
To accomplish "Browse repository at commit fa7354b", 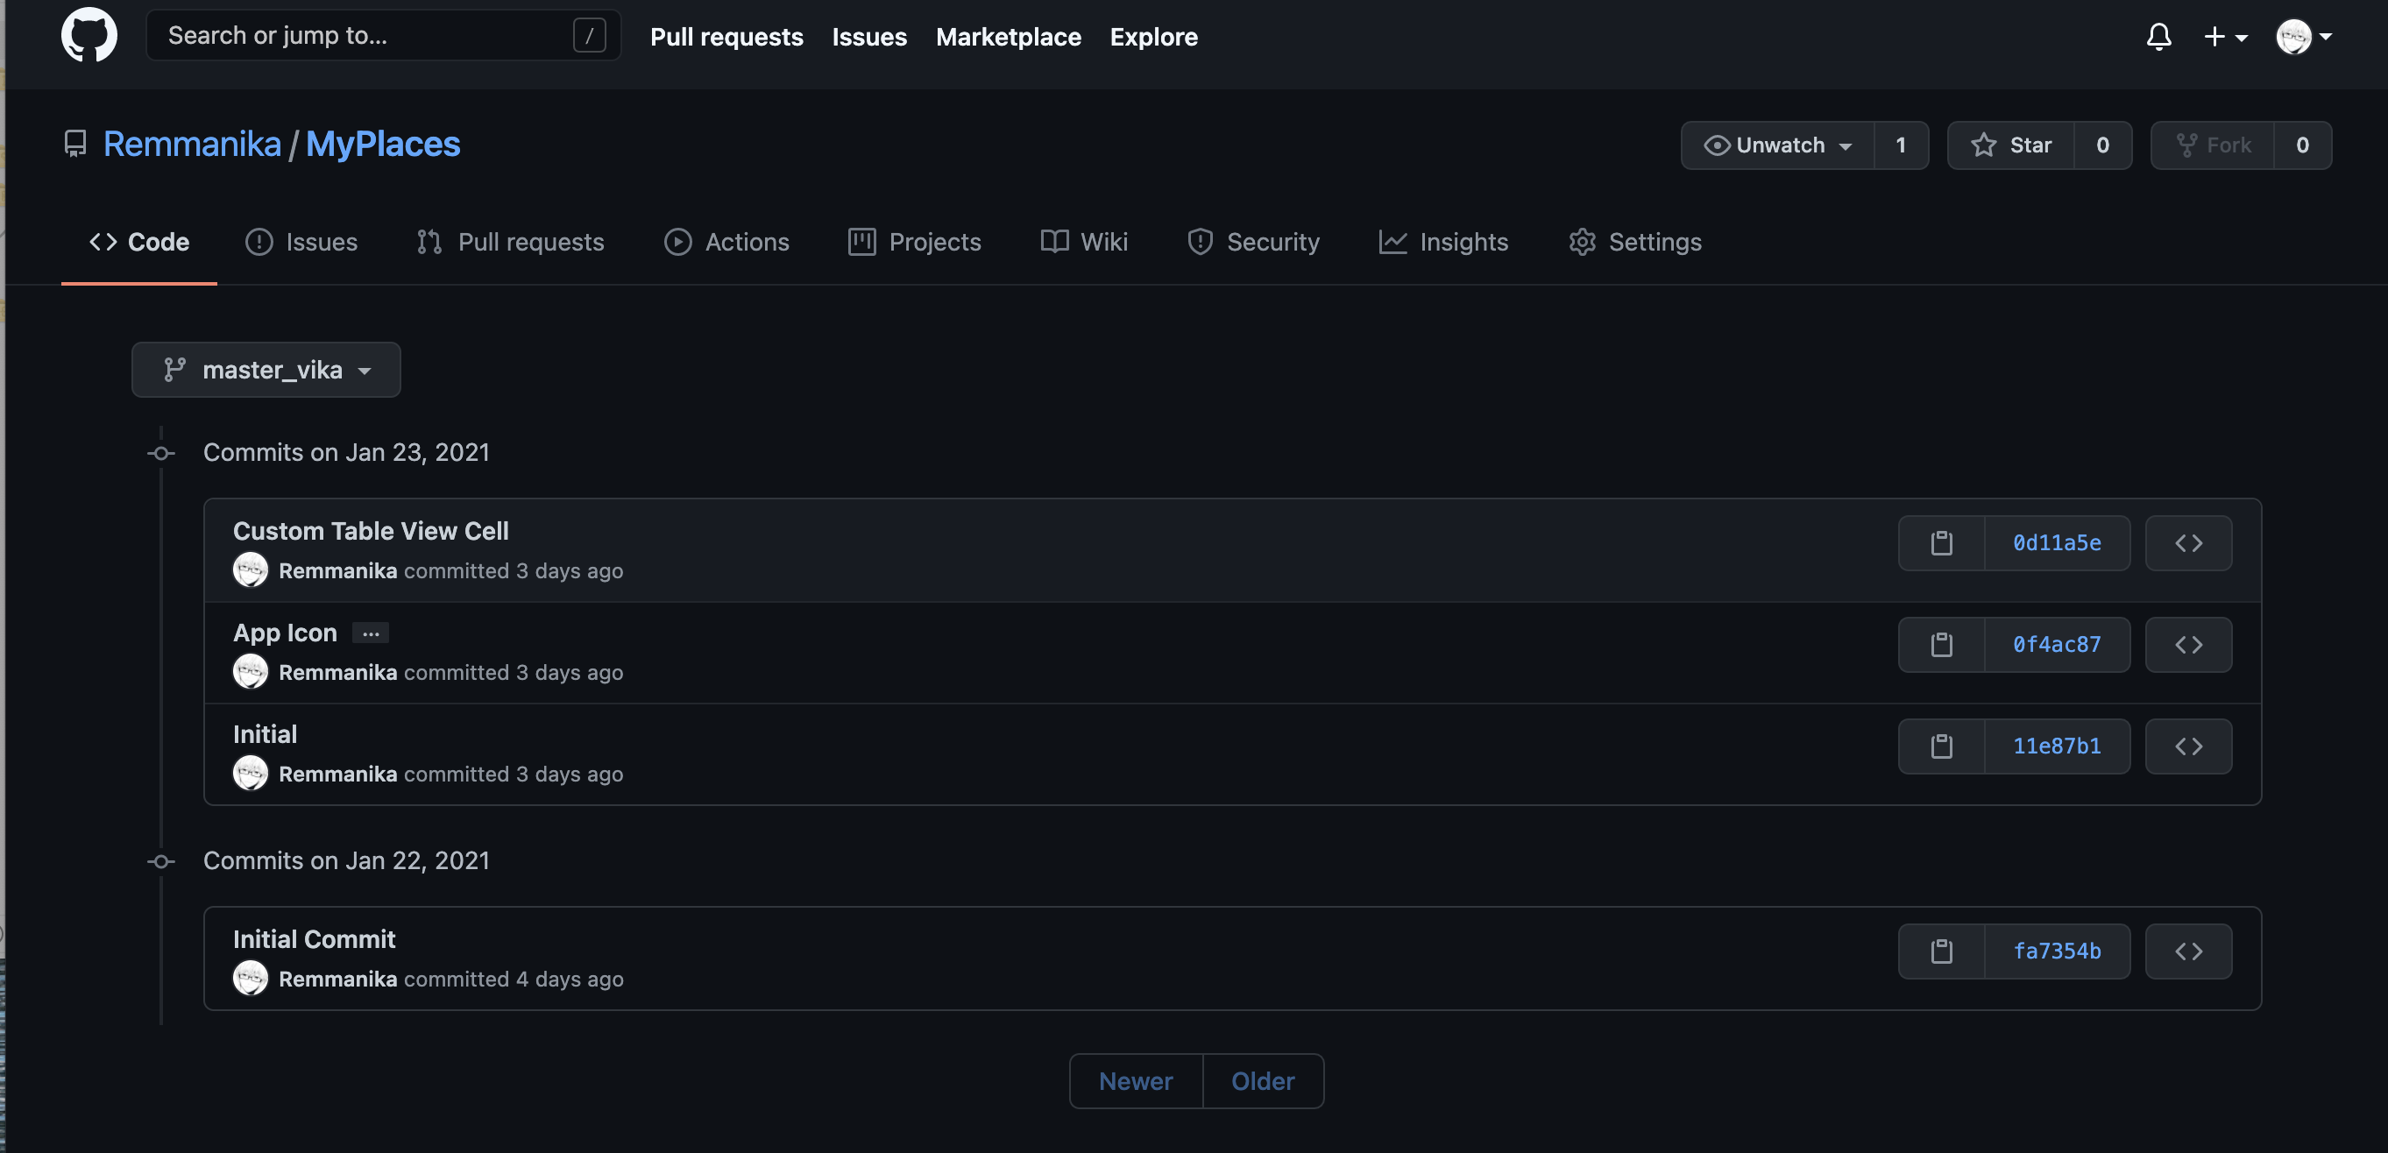I will pyautogui.click(x=2189, y=951).
